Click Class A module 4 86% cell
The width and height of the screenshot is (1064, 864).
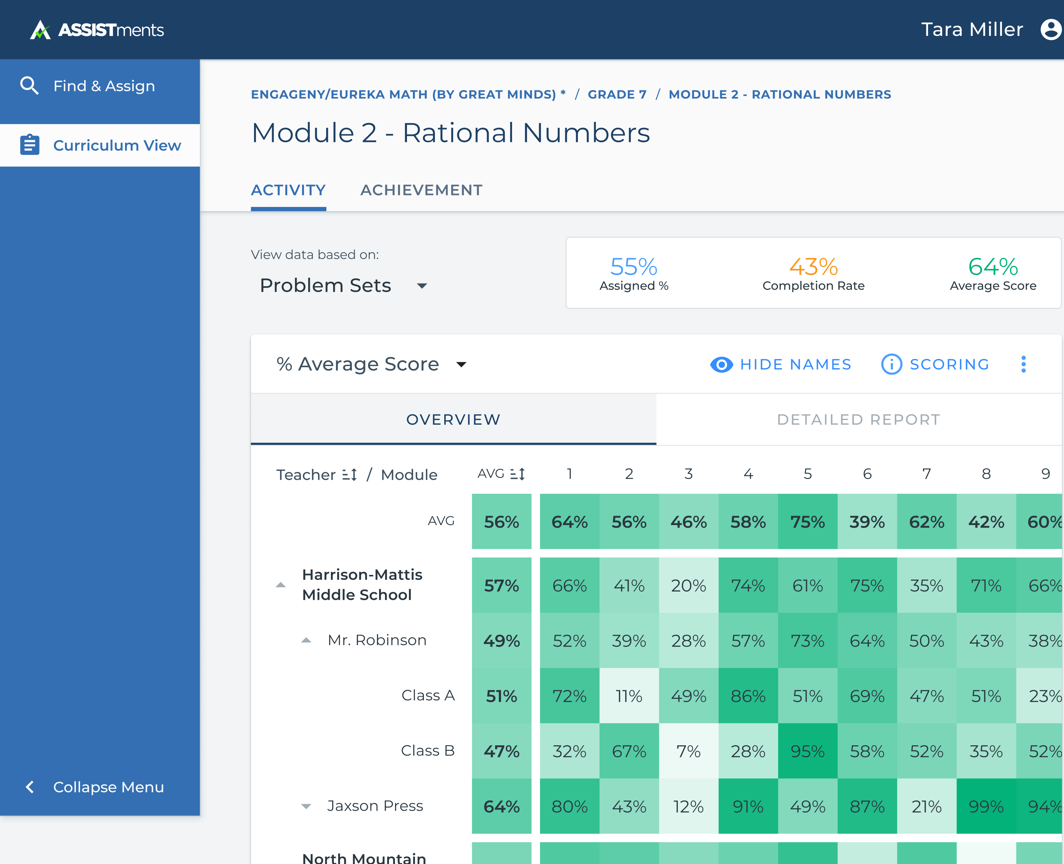tap(748, 696)
